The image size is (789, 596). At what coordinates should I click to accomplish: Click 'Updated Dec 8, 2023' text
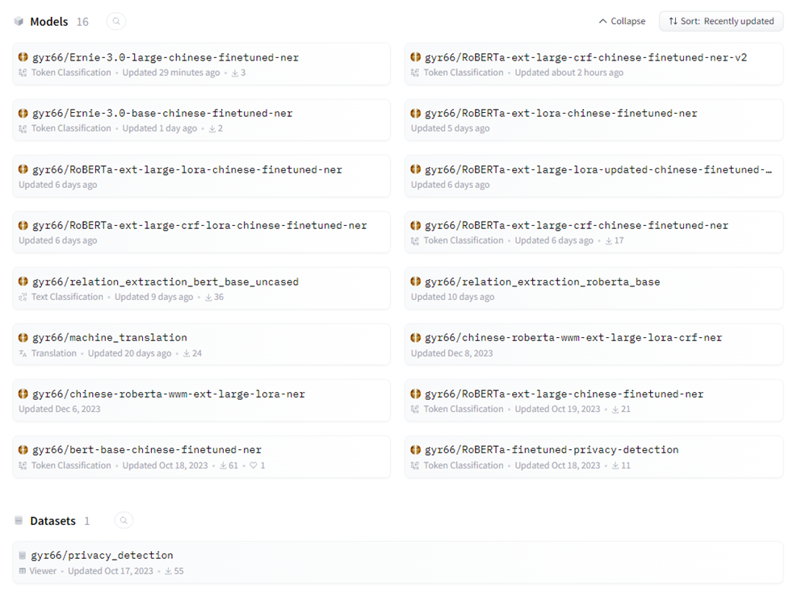(x=452, y=353)
